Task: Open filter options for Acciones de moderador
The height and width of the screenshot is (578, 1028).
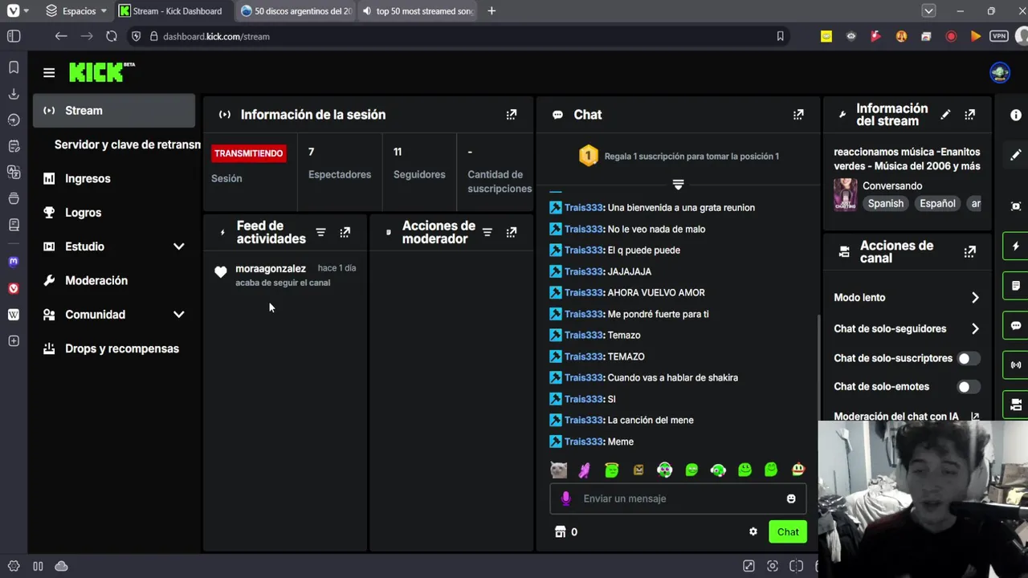Action: coord(487,233)
